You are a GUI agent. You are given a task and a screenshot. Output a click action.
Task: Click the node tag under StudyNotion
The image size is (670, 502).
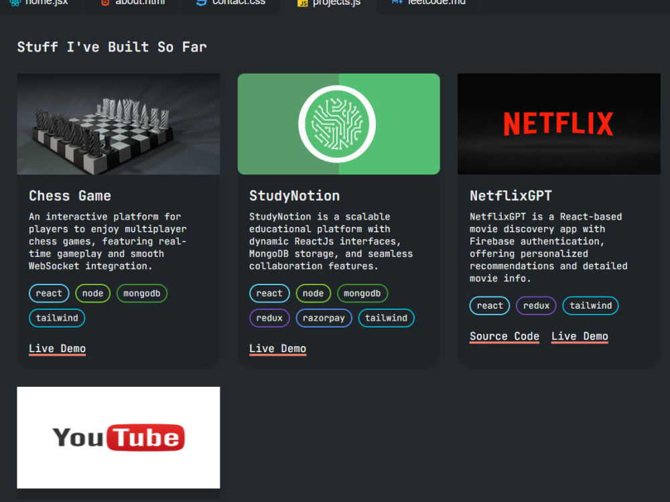[313, 293]
